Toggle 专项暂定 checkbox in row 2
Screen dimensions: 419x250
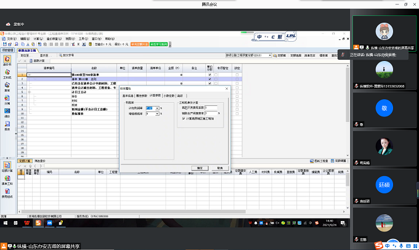click(216, 79)
